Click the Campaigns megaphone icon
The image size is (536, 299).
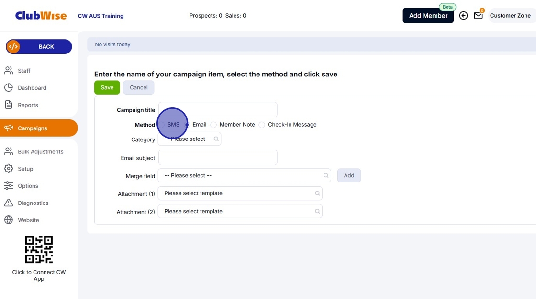[x=9, y=128]
